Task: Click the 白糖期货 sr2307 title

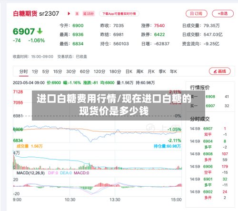Action: [x=36, y=14]
